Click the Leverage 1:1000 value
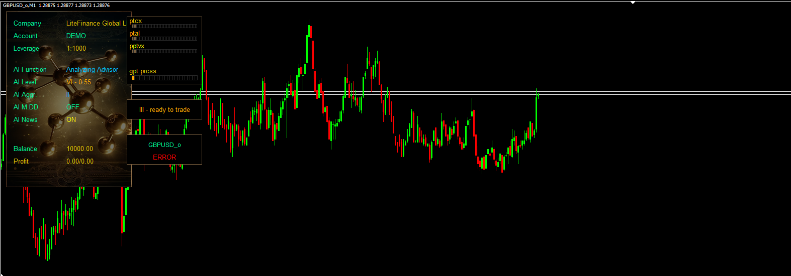This screenshot has width=791, height=276. pyautogui.click(x=76, y=48)
